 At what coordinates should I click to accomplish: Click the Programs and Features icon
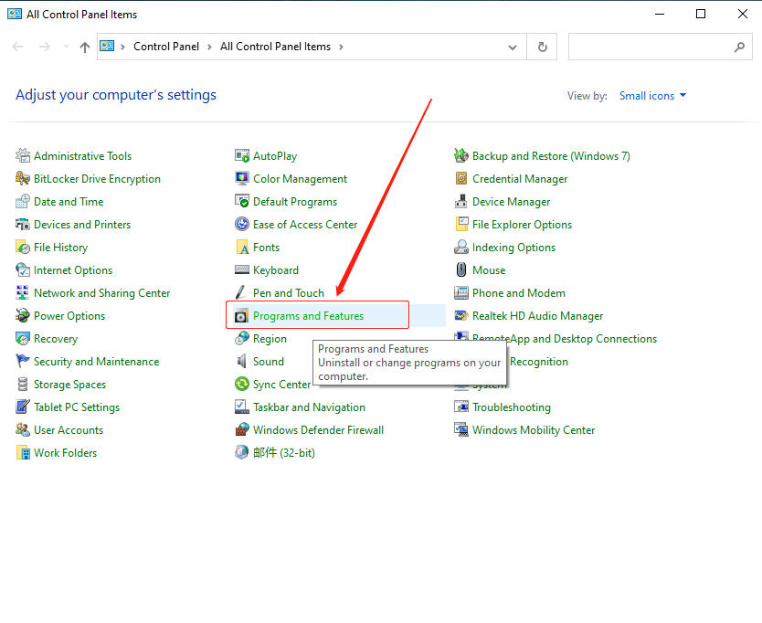coord(241,315)
